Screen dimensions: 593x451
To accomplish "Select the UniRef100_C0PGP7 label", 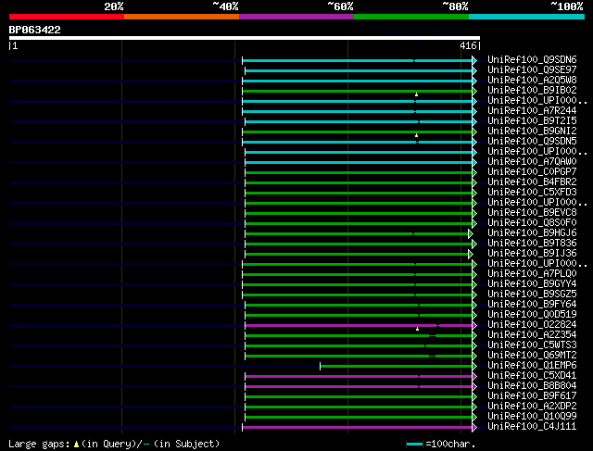I will pos(532,172).
